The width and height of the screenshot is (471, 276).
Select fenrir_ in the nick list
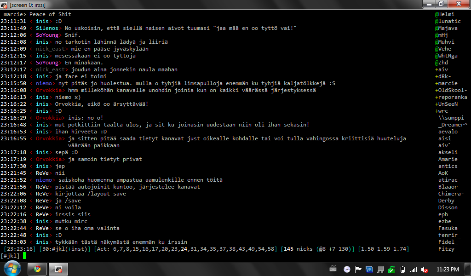click(x=449, y=235)
